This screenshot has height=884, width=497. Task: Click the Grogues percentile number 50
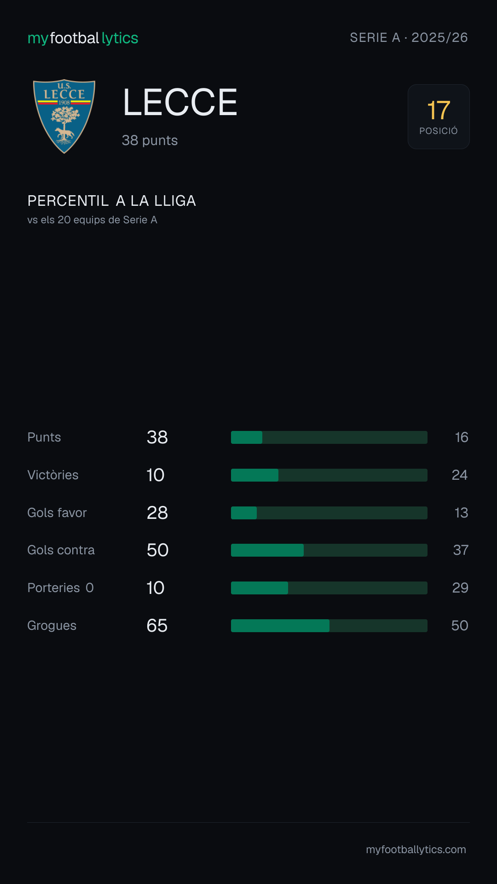[x=460, y=626]
